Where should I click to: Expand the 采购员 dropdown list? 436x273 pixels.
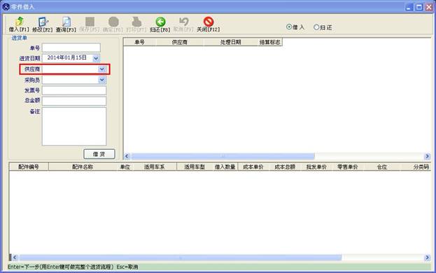tap(102, 80)
